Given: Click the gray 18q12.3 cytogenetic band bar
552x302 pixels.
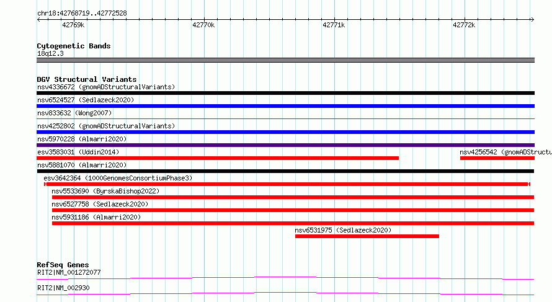Looking at the screenshot, I should coord(285,60).
